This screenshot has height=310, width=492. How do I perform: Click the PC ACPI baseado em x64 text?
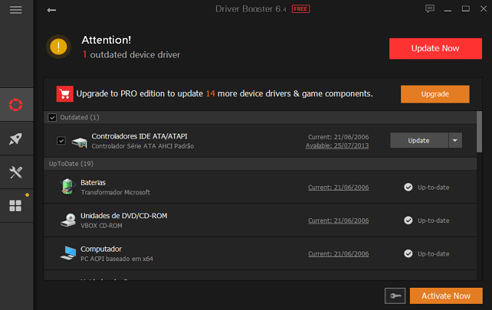(116, 259)
